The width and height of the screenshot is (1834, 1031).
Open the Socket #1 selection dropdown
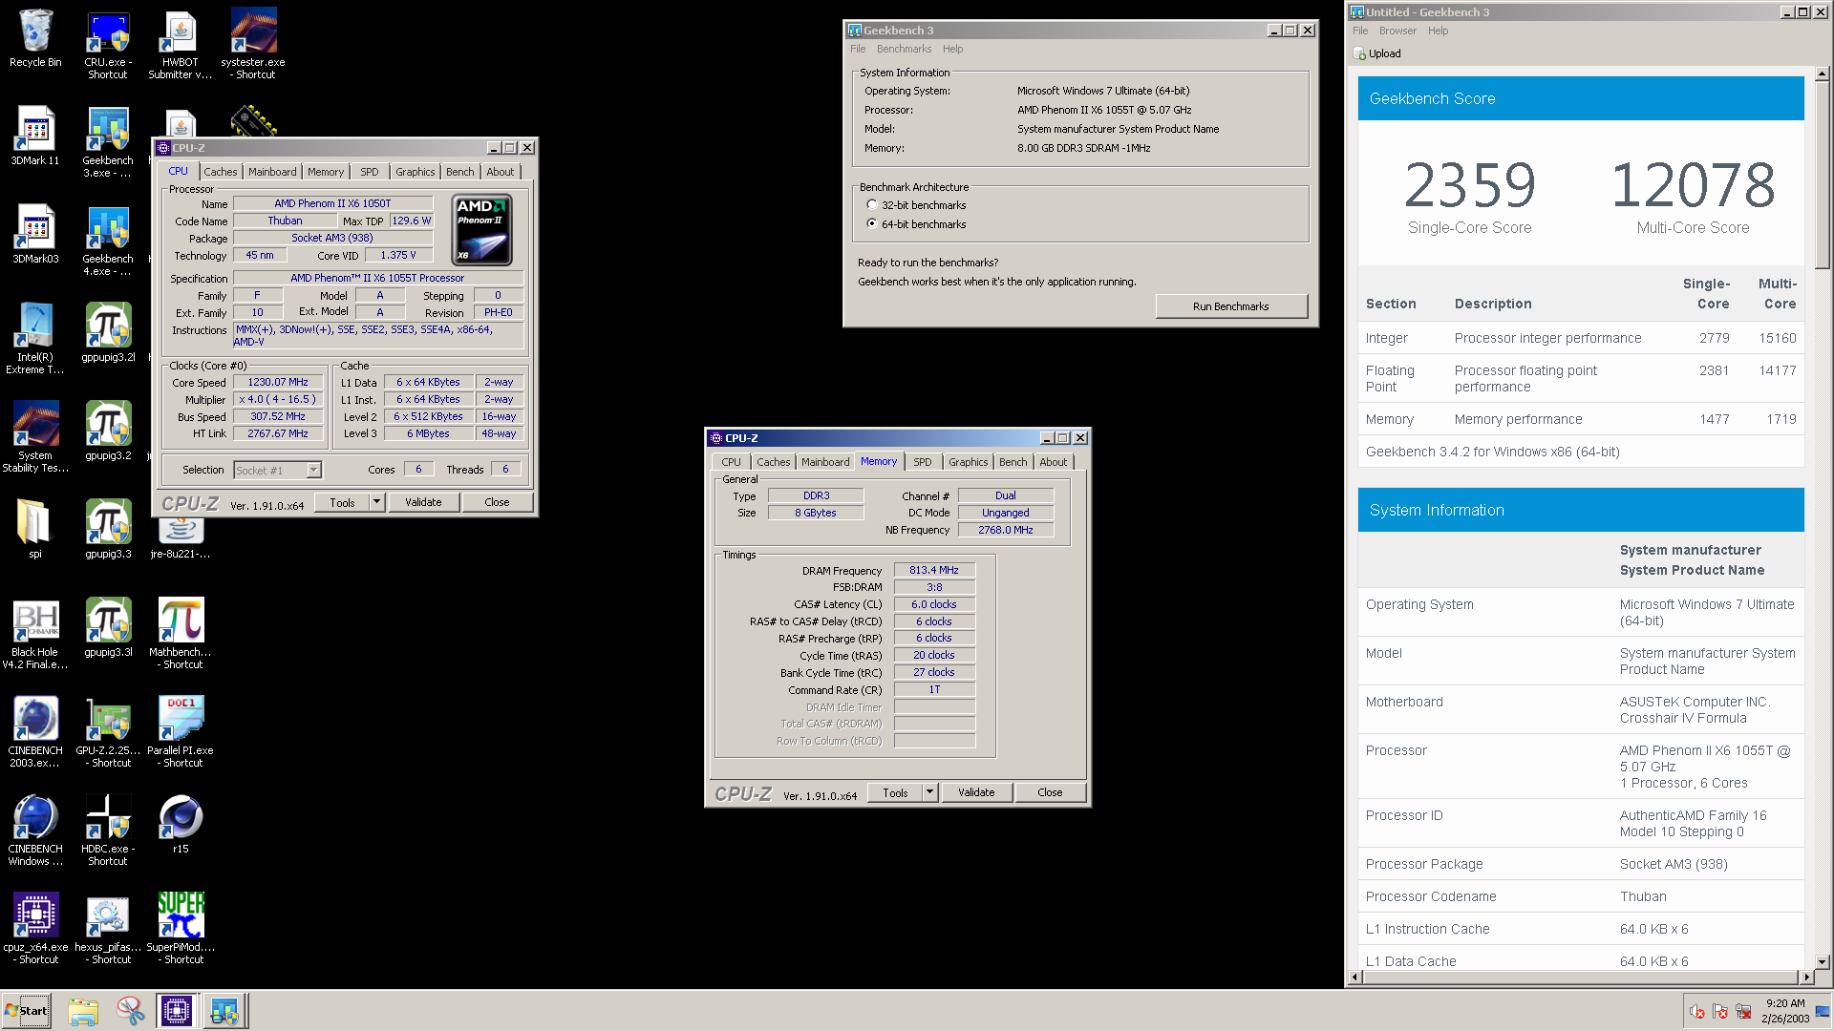(278, 471)
